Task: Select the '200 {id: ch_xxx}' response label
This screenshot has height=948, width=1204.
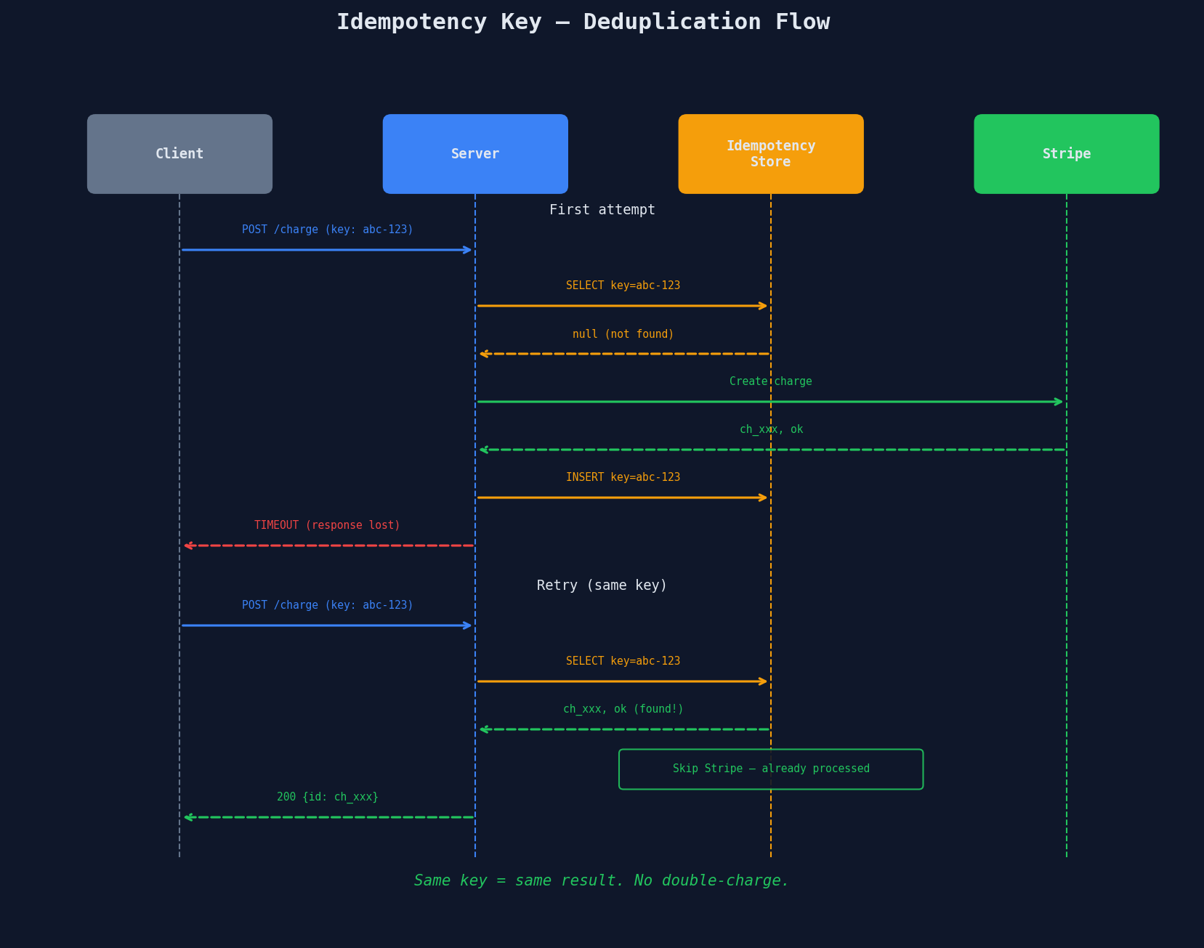Action: [x=327, y=797]
